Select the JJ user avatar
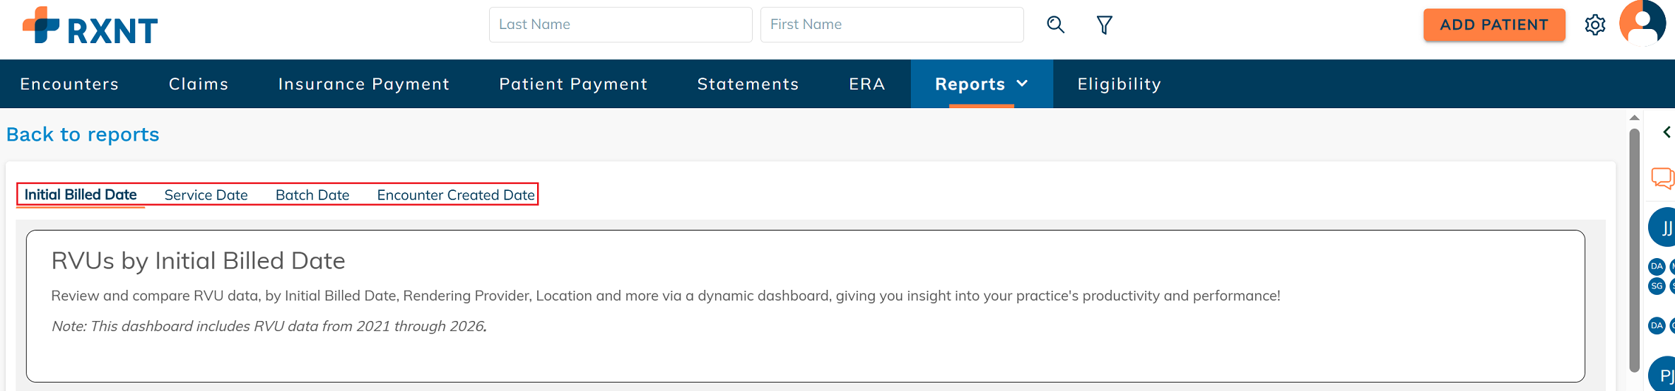 click(1664, 228)
